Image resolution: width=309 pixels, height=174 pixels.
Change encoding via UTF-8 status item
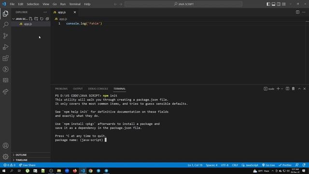pyautogui.click(x=225, y=165)
